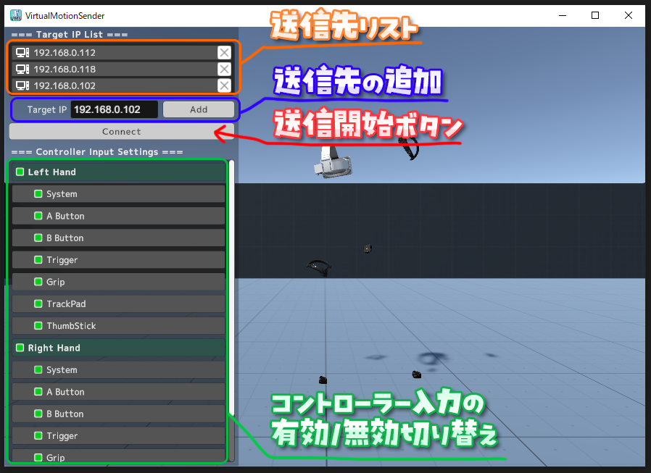The image size is (651, 473).
Task: Disable all Left Hand controller input
Action: coord(20,172)
